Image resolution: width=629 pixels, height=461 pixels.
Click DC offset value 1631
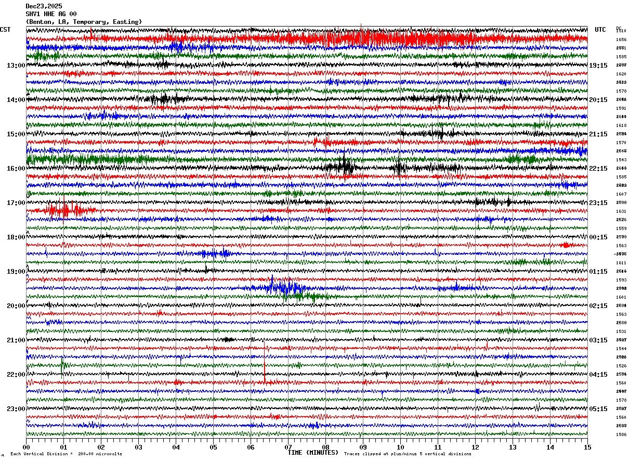click(621, 211)
